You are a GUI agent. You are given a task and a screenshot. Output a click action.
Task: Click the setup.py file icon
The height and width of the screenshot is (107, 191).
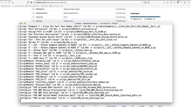[33, 21]
